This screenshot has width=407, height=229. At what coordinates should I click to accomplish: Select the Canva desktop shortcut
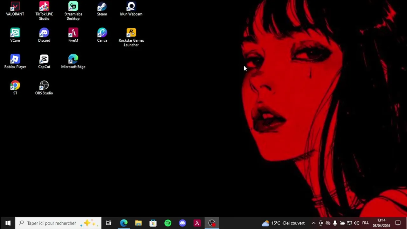(x=102, y=35)
